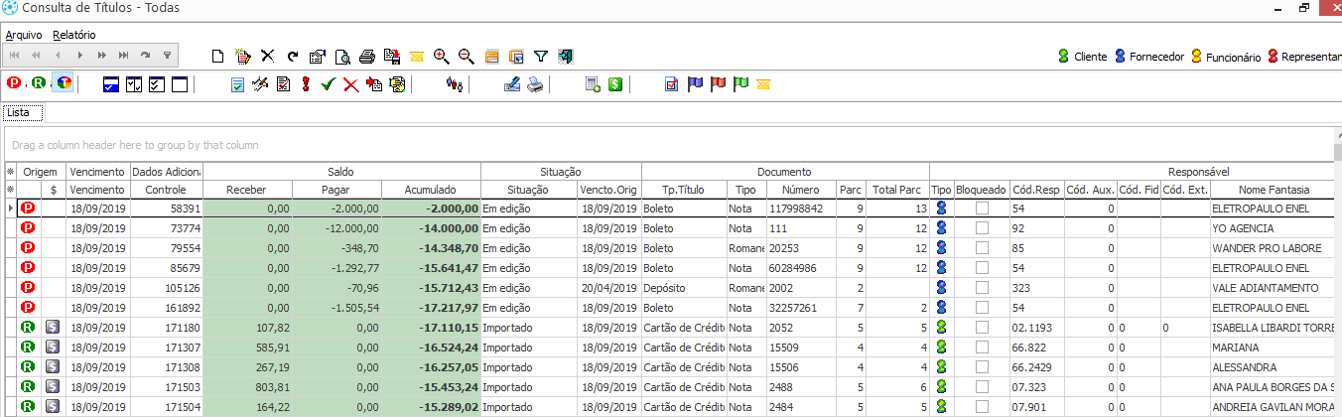Sort by the Acumulado column header
The width and height of the screenshot is (1342, 417).
(431, 190)
